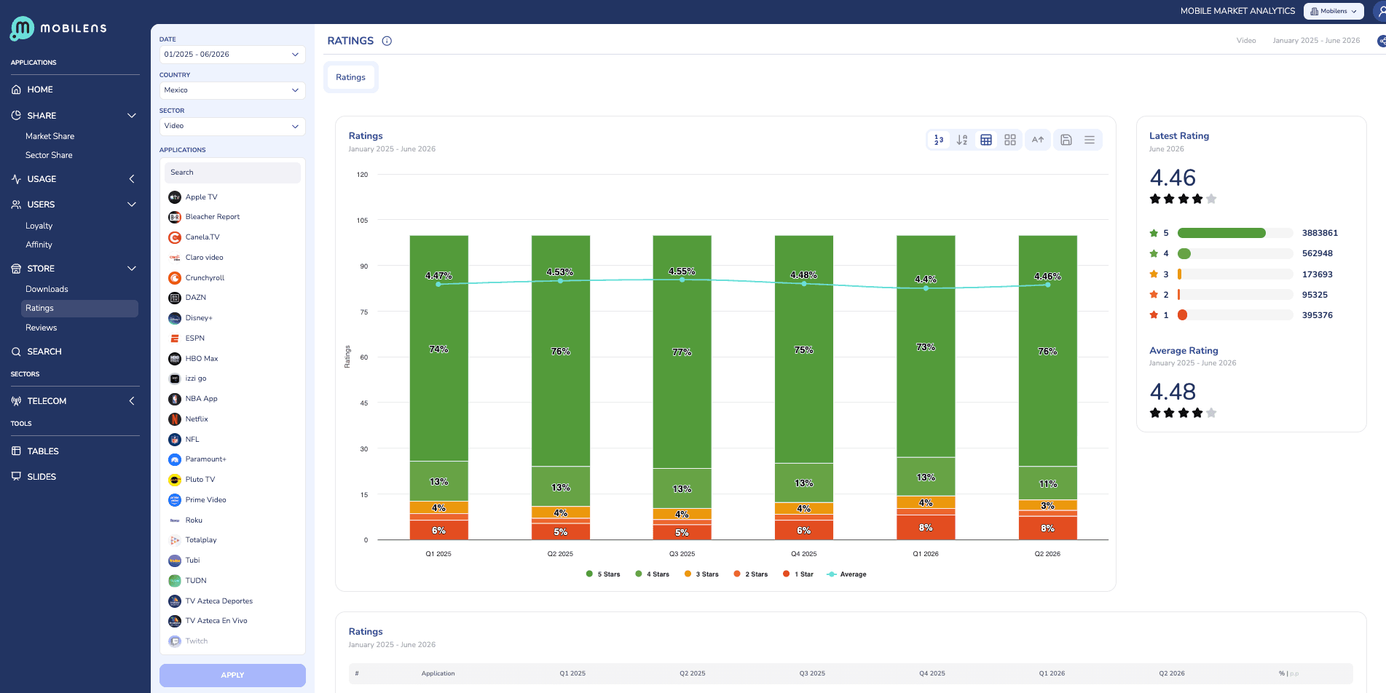Select the Ratings tab
Screen dimensions: 1386x693
pos(351,77)
